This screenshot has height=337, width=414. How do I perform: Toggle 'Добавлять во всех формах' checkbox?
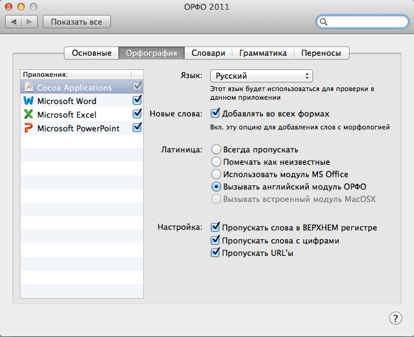(215, 113)
